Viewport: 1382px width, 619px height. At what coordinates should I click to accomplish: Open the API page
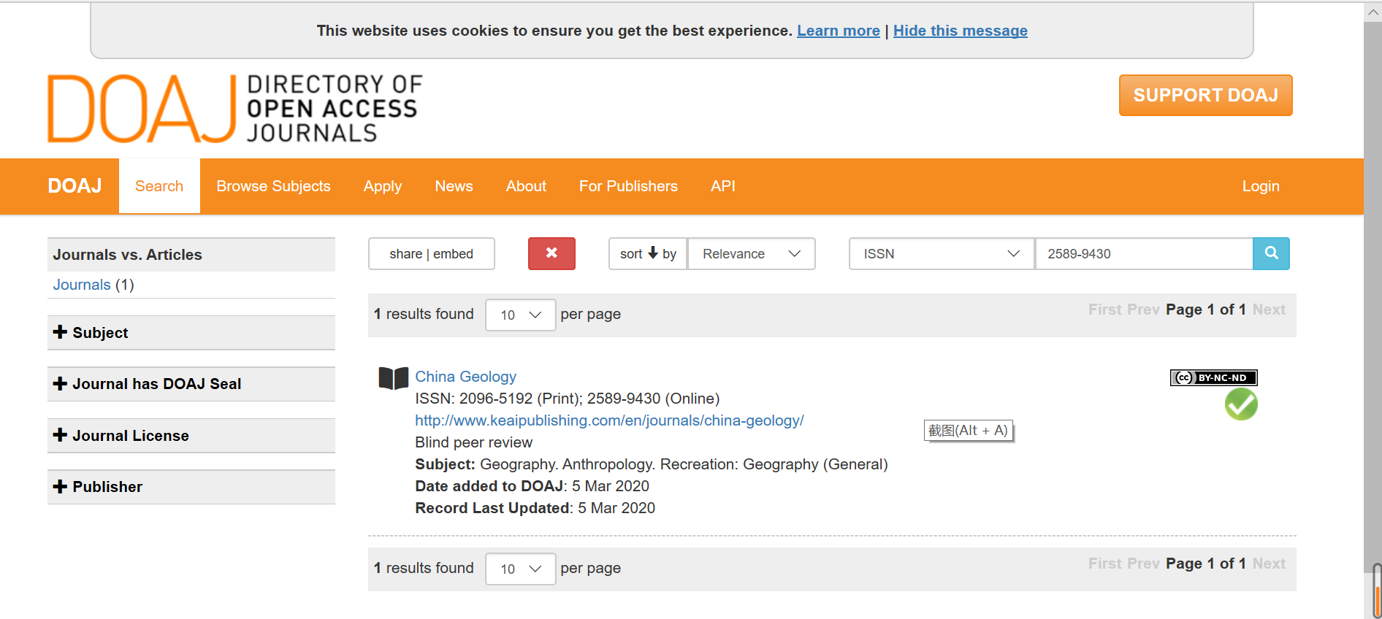[723, 186]
